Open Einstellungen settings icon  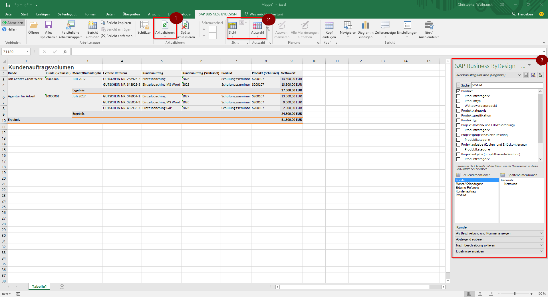[407, 25]
